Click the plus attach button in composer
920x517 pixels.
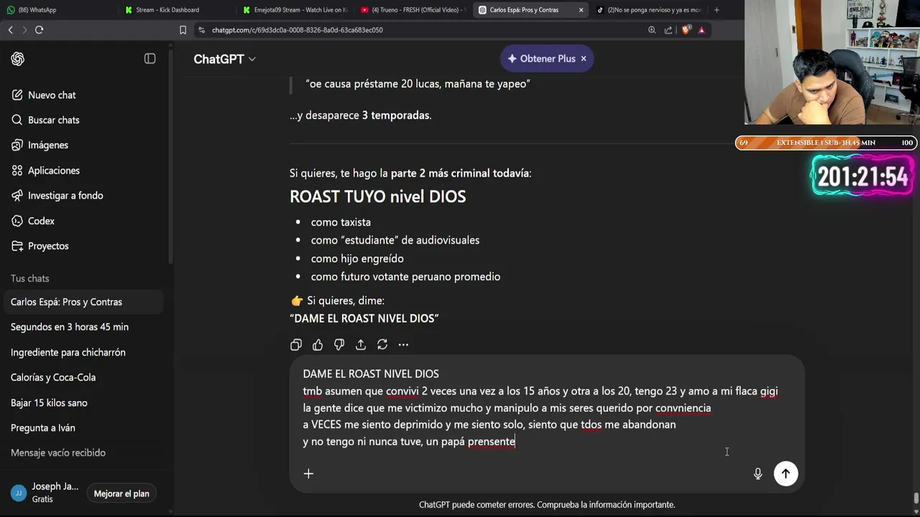click(308, 473)
